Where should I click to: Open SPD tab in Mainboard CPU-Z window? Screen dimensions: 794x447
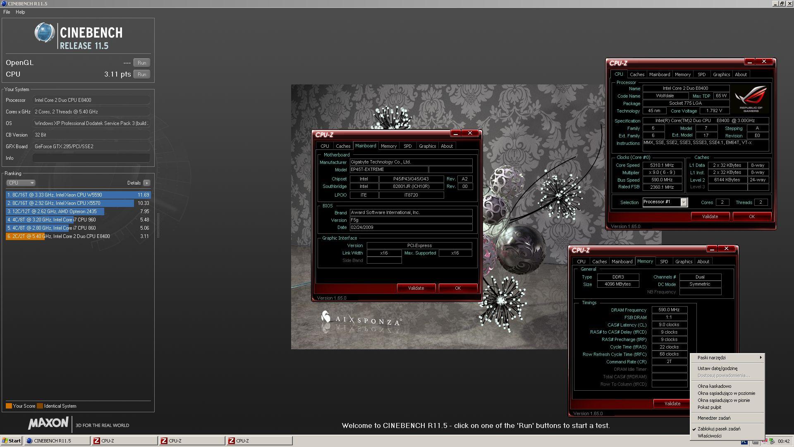click(408, 146)
